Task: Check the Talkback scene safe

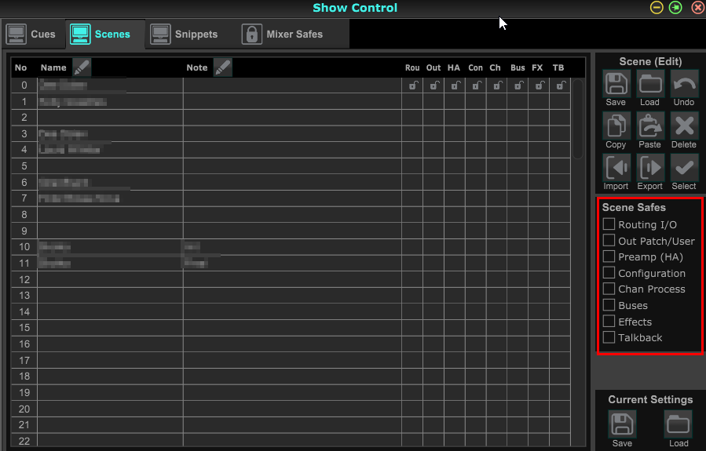Action: pyautogui.click(x=609, y=337)
